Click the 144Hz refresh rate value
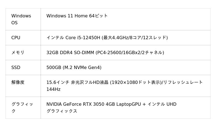This screenshot has width=221, height=127. pyautogui.click(x=53, y=89)
